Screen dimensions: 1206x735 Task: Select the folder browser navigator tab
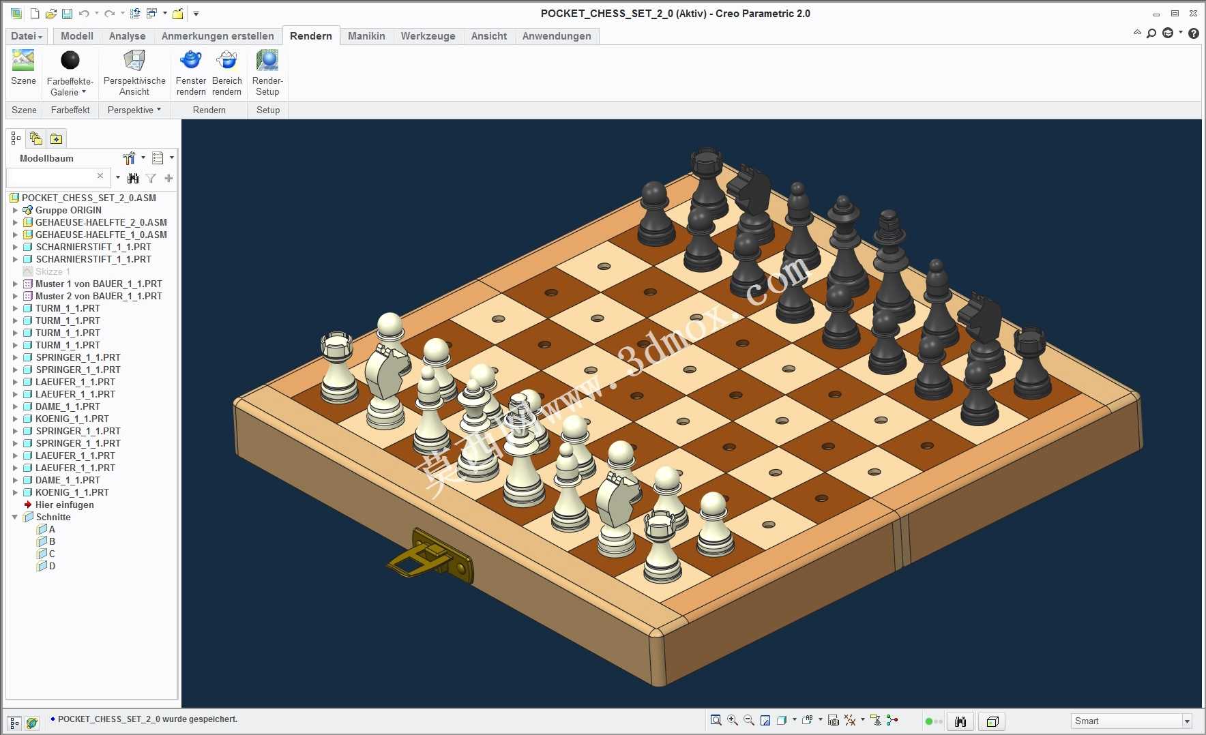click(36, 138)
